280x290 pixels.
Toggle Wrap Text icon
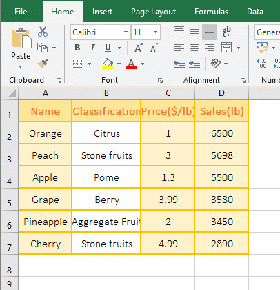click(226, 32)
